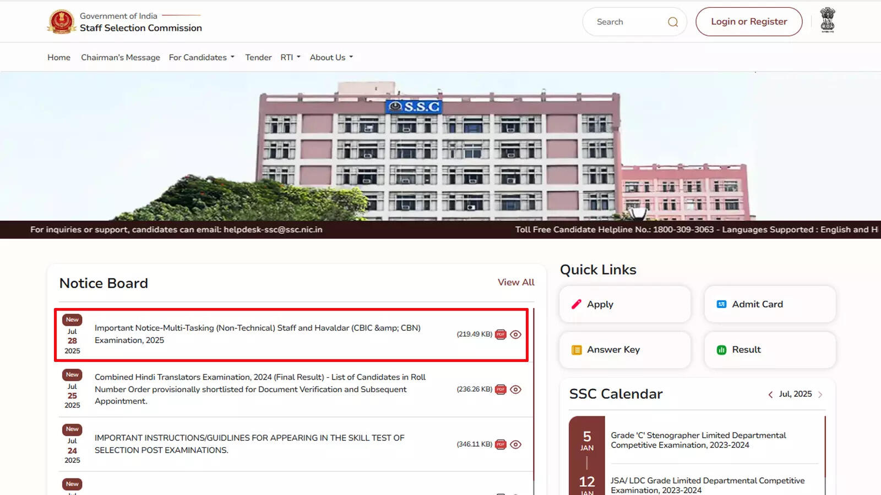Open Combined Hindi Translators Examination 2024 notice
Screen dimensions: 881x495
click(260, 389)
